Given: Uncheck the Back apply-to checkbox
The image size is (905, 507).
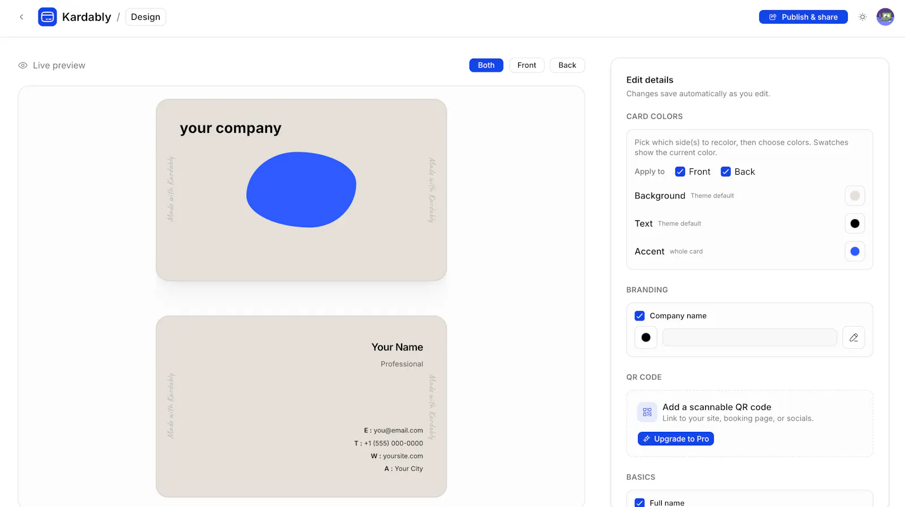Looking at the screenshot, I should click(x=726, y=172).
